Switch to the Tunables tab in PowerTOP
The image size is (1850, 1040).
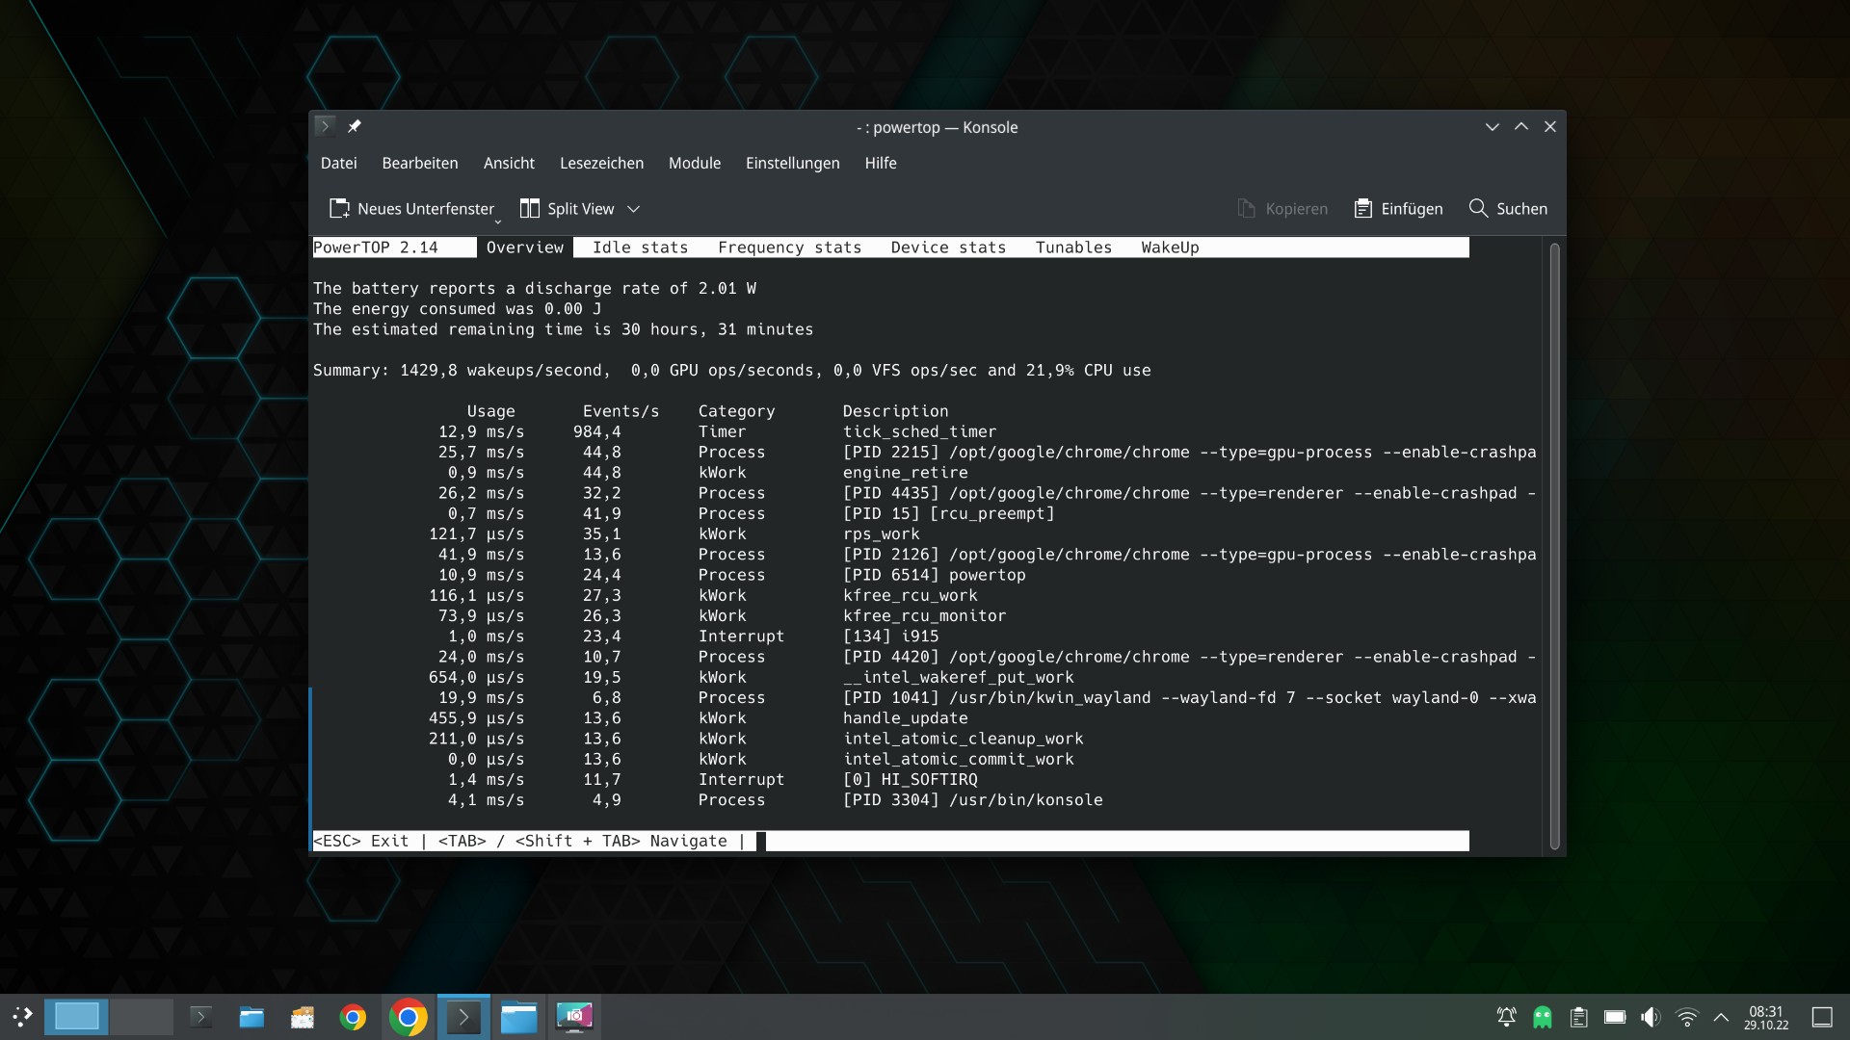point(1073,247)
